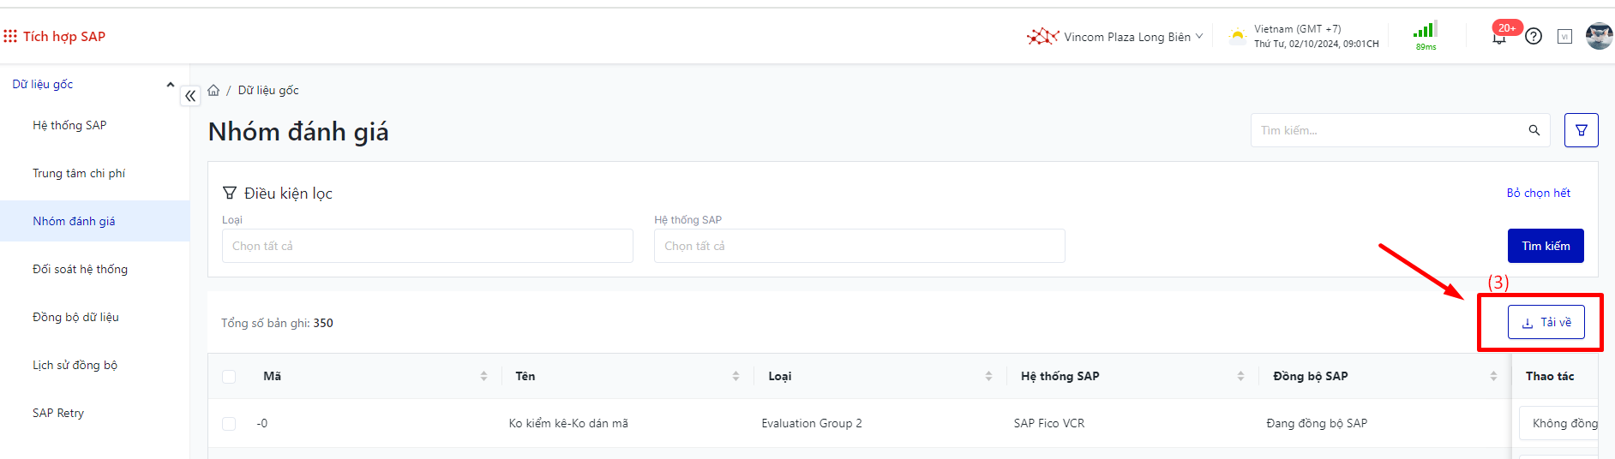1615x459 pixels.
Task: Click the Tìm kiếm button
Action: point(1545,246)
